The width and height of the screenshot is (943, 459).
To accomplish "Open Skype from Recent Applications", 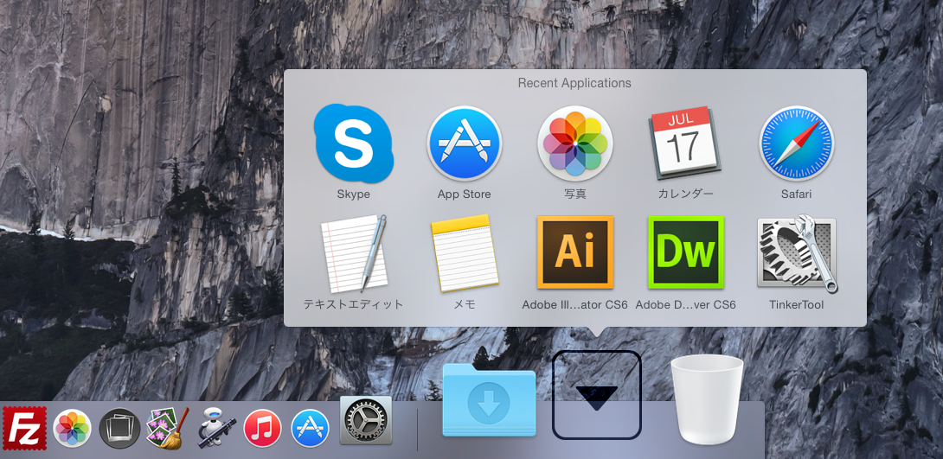I will coord(354,143).
